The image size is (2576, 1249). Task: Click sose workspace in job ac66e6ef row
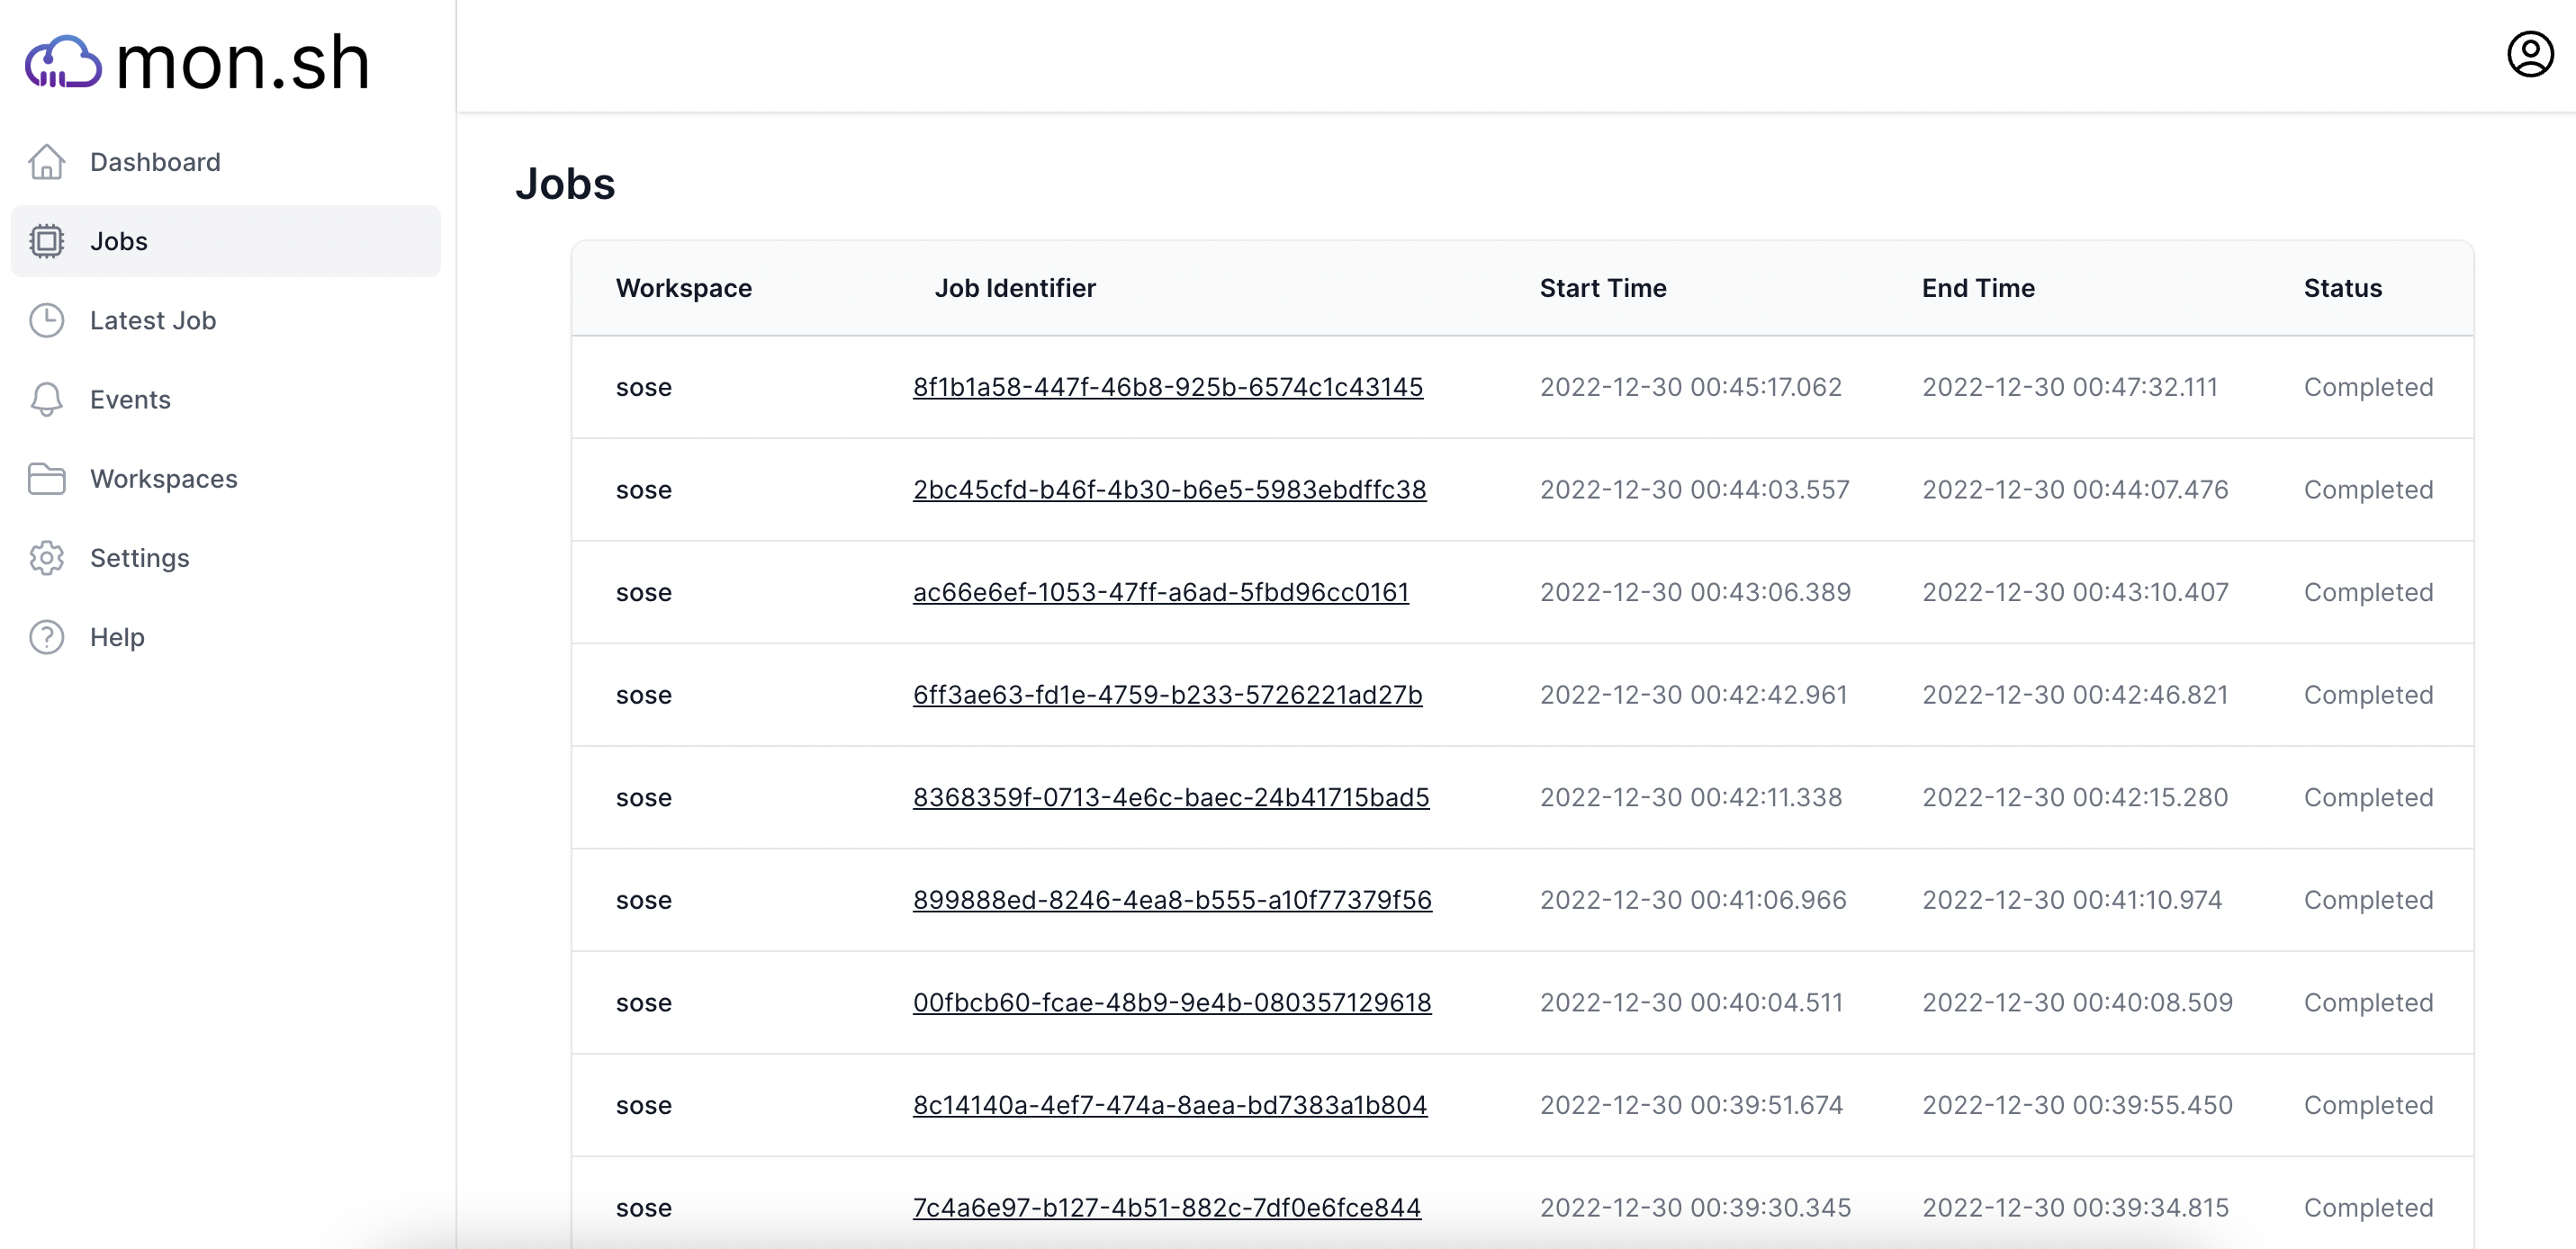643,592
